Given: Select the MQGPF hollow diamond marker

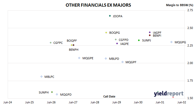Looking at the screenshot, I should [x=123, y=62].
